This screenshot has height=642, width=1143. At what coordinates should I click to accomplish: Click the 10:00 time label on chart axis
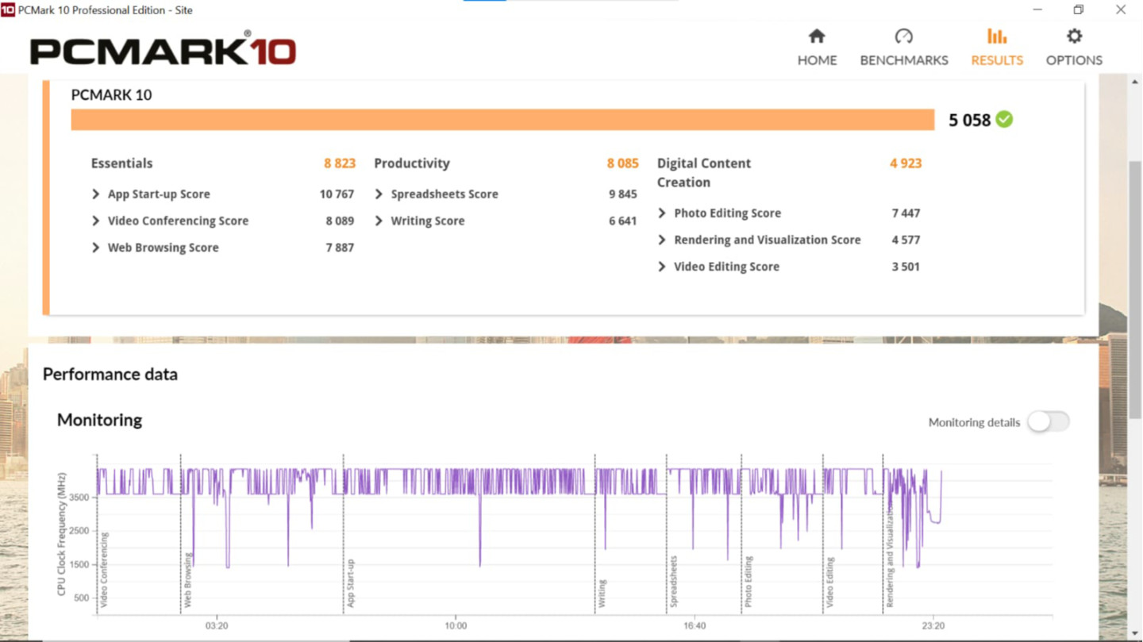pos(456,626)
